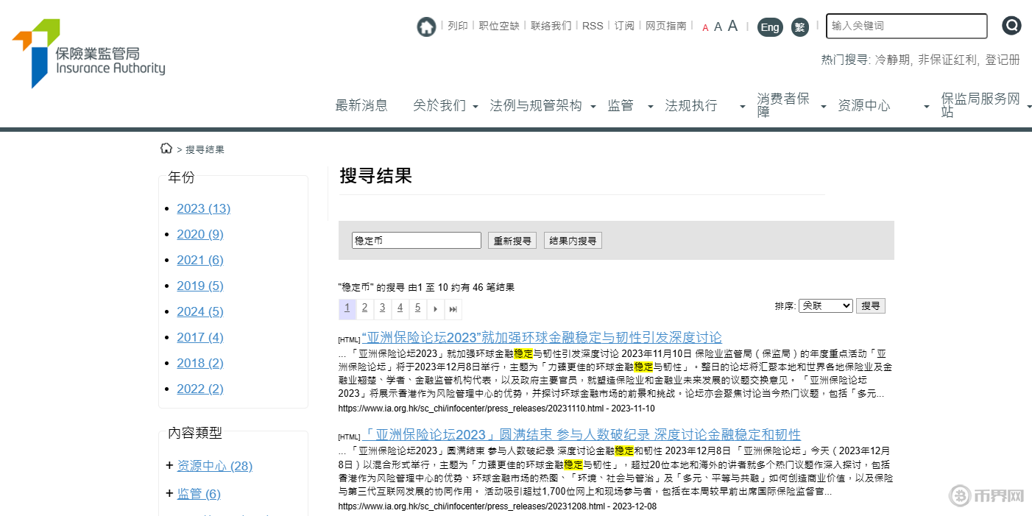This screenshot has height=516, width=1032.
Task: Go to next results page arrow
Action: coord(436,308)
